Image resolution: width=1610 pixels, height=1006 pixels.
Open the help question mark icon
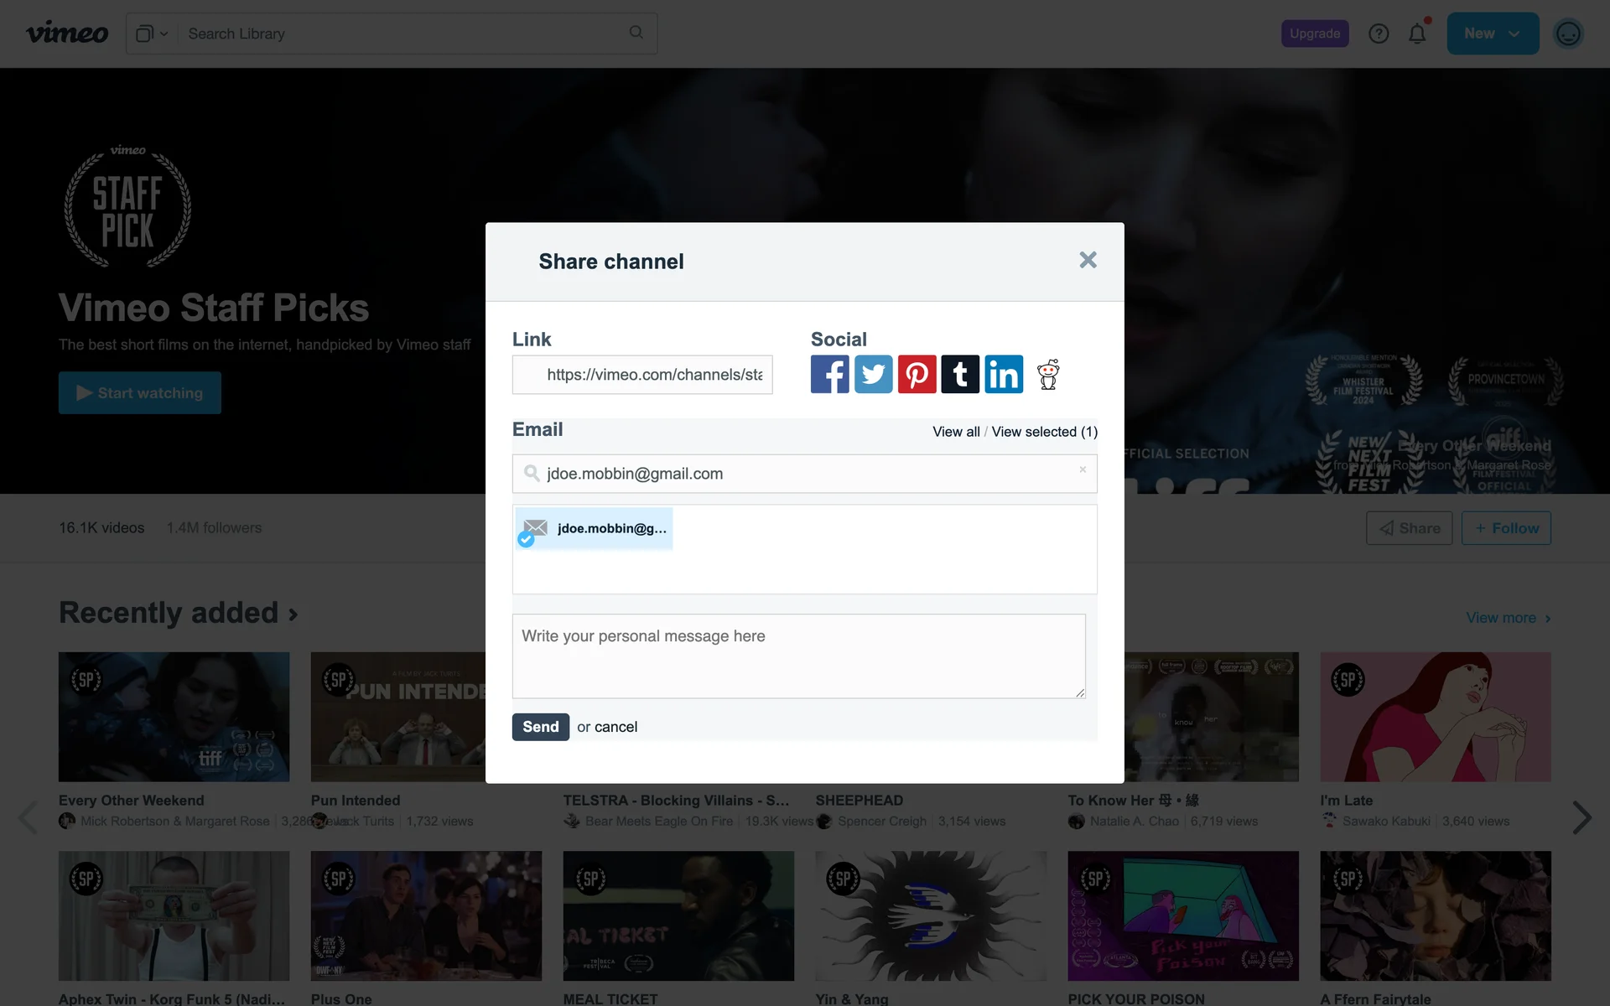click(1379, 34)
